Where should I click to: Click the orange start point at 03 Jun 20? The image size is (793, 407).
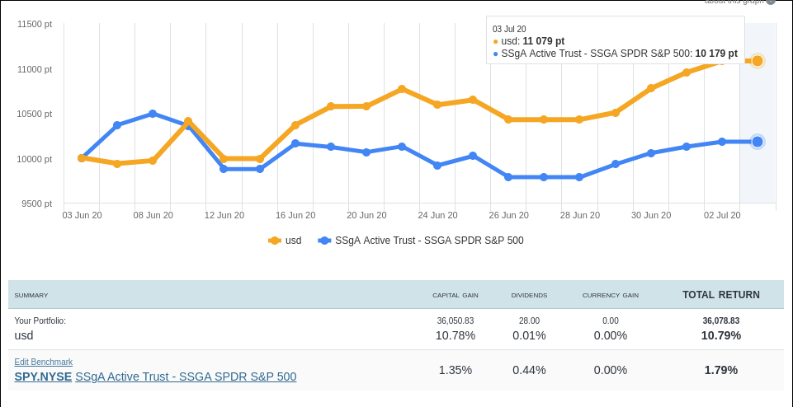pyautogui.click(x=82, y=158)
